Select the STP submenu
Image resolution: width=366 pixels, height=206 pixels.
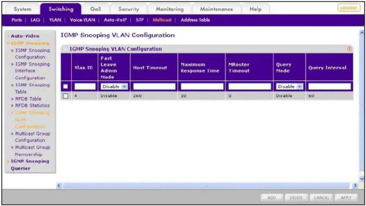140,20
